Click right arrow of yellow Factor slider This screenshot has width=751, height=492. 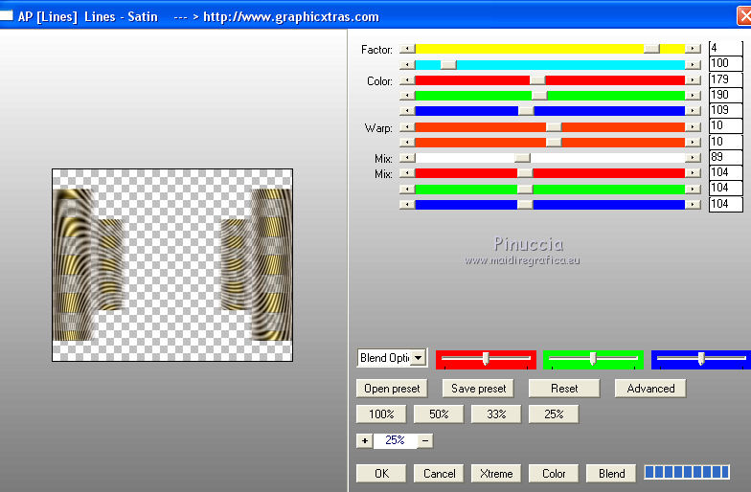[693, 49]
